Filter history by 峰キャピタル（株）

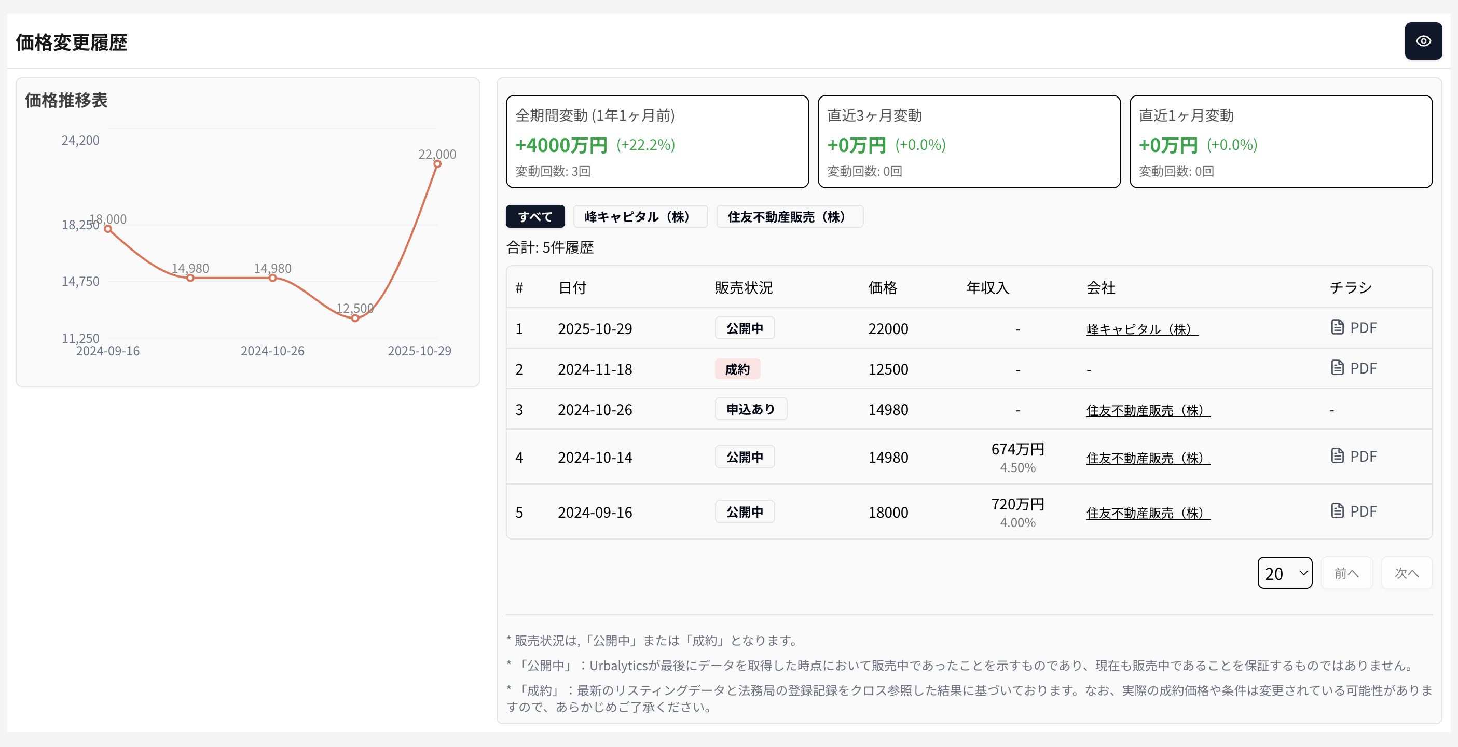click(640, 216)
